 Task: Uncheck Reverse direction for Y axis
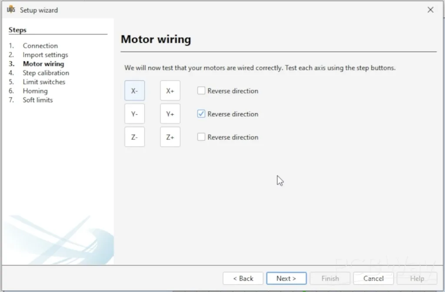coord(201,114)
